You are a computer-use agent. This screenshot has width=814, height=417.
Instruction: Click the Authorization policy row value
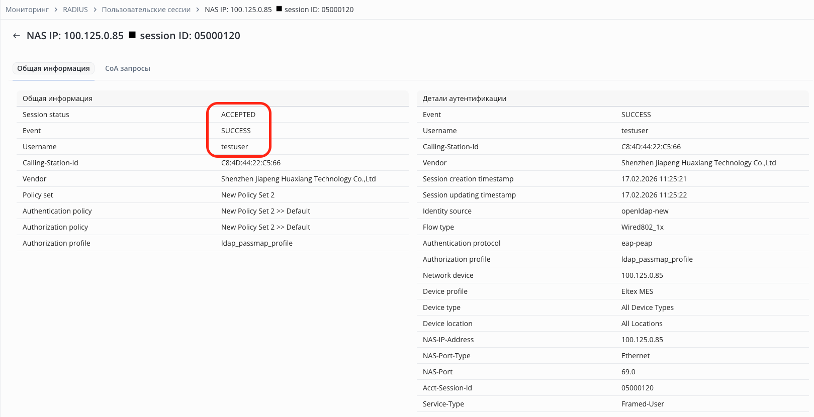265,227
